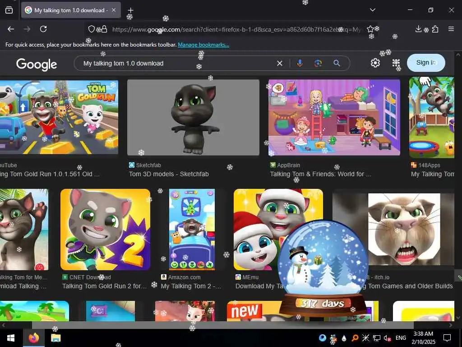Open 'Tom 3D models - Sketchfab' result title
The image size is (462, 347).
click(x=169, y=174)
